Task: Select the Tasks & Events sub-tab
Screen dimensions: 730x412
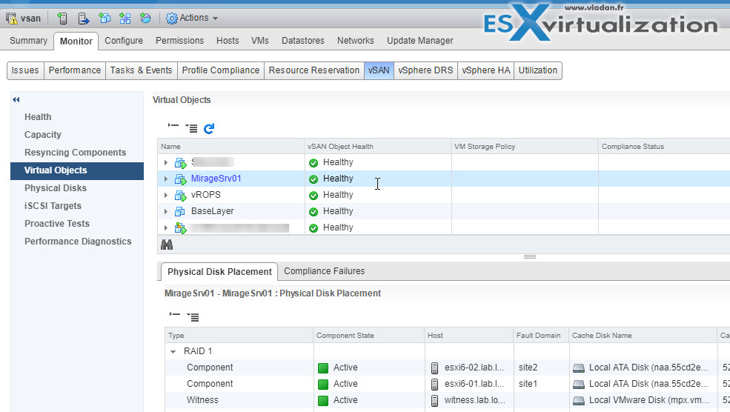Action: click(141, 70)
